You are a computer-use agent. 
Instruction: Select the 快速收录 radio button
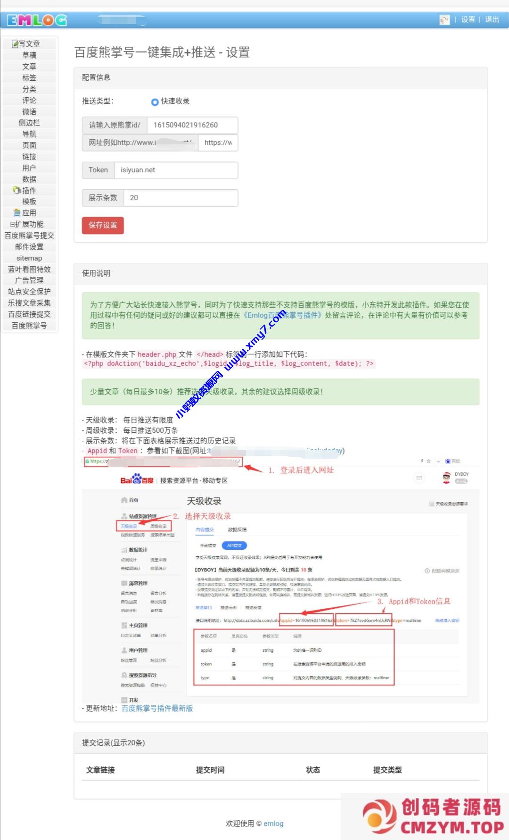(155, 102)
